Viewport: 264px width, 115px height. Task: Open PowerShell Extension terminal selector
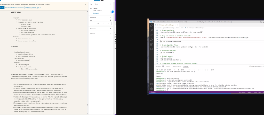[x=255, y=66]
